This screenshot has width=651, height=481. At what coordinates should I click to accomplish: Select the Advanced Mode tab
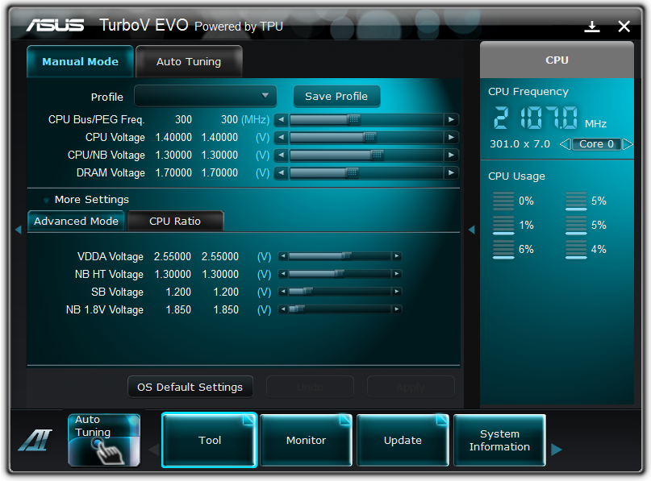(x=76, y=221)
